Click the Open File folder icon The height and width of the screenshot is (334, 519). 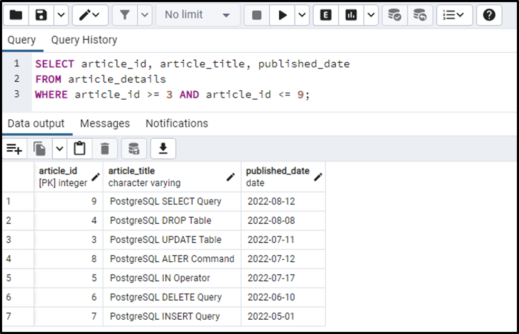pyautogui.click(x=16, y=15)
